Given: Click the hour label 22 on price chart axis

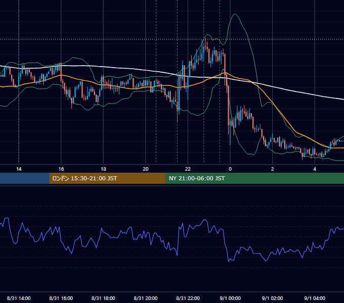Looking at the screenshot, I should pos(188,169).
